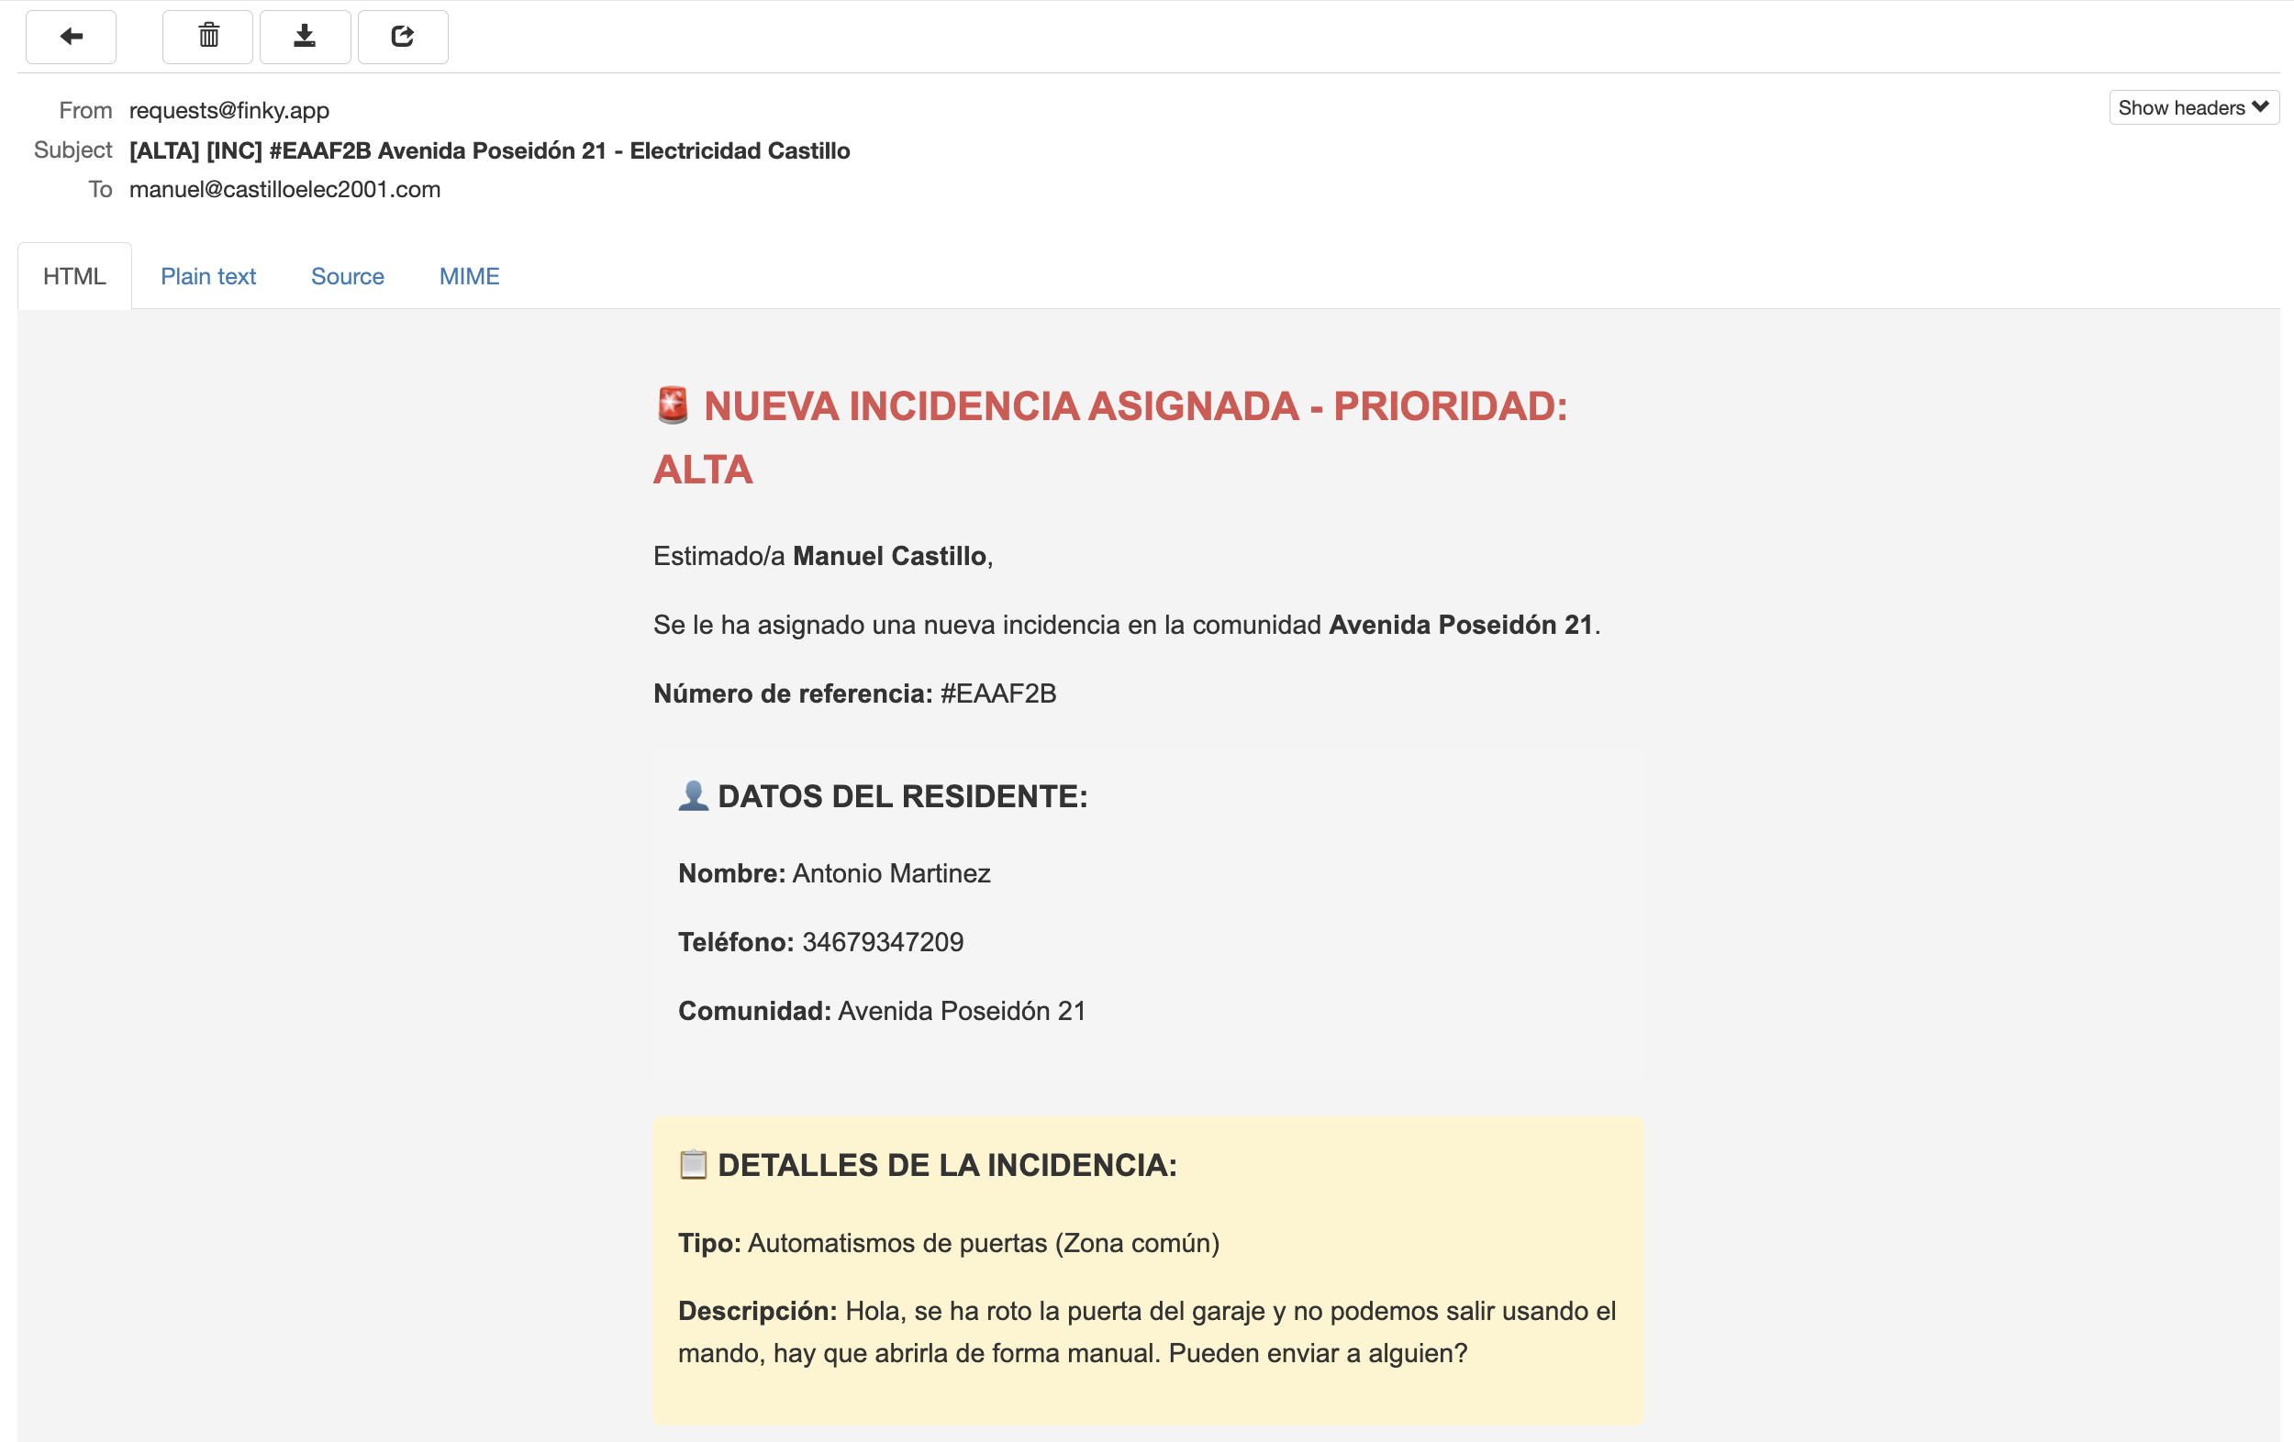Select the MIME tab
This screenshot has width=2294, height=1442.
point(469,276)
